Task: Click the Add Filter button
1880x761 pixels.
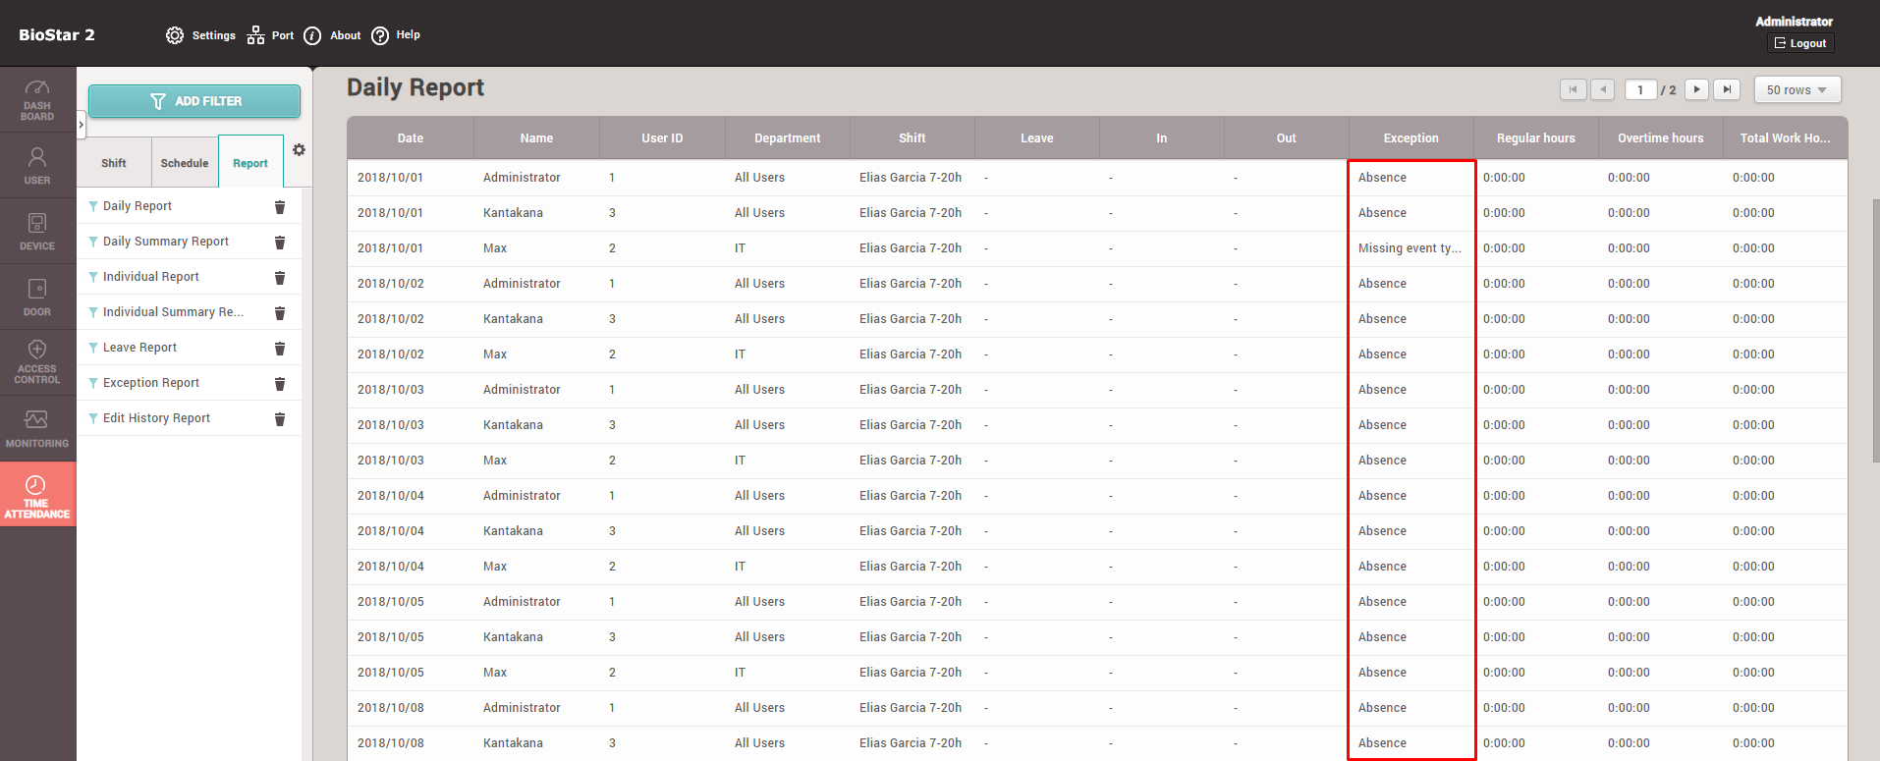Action: point(194,101)
